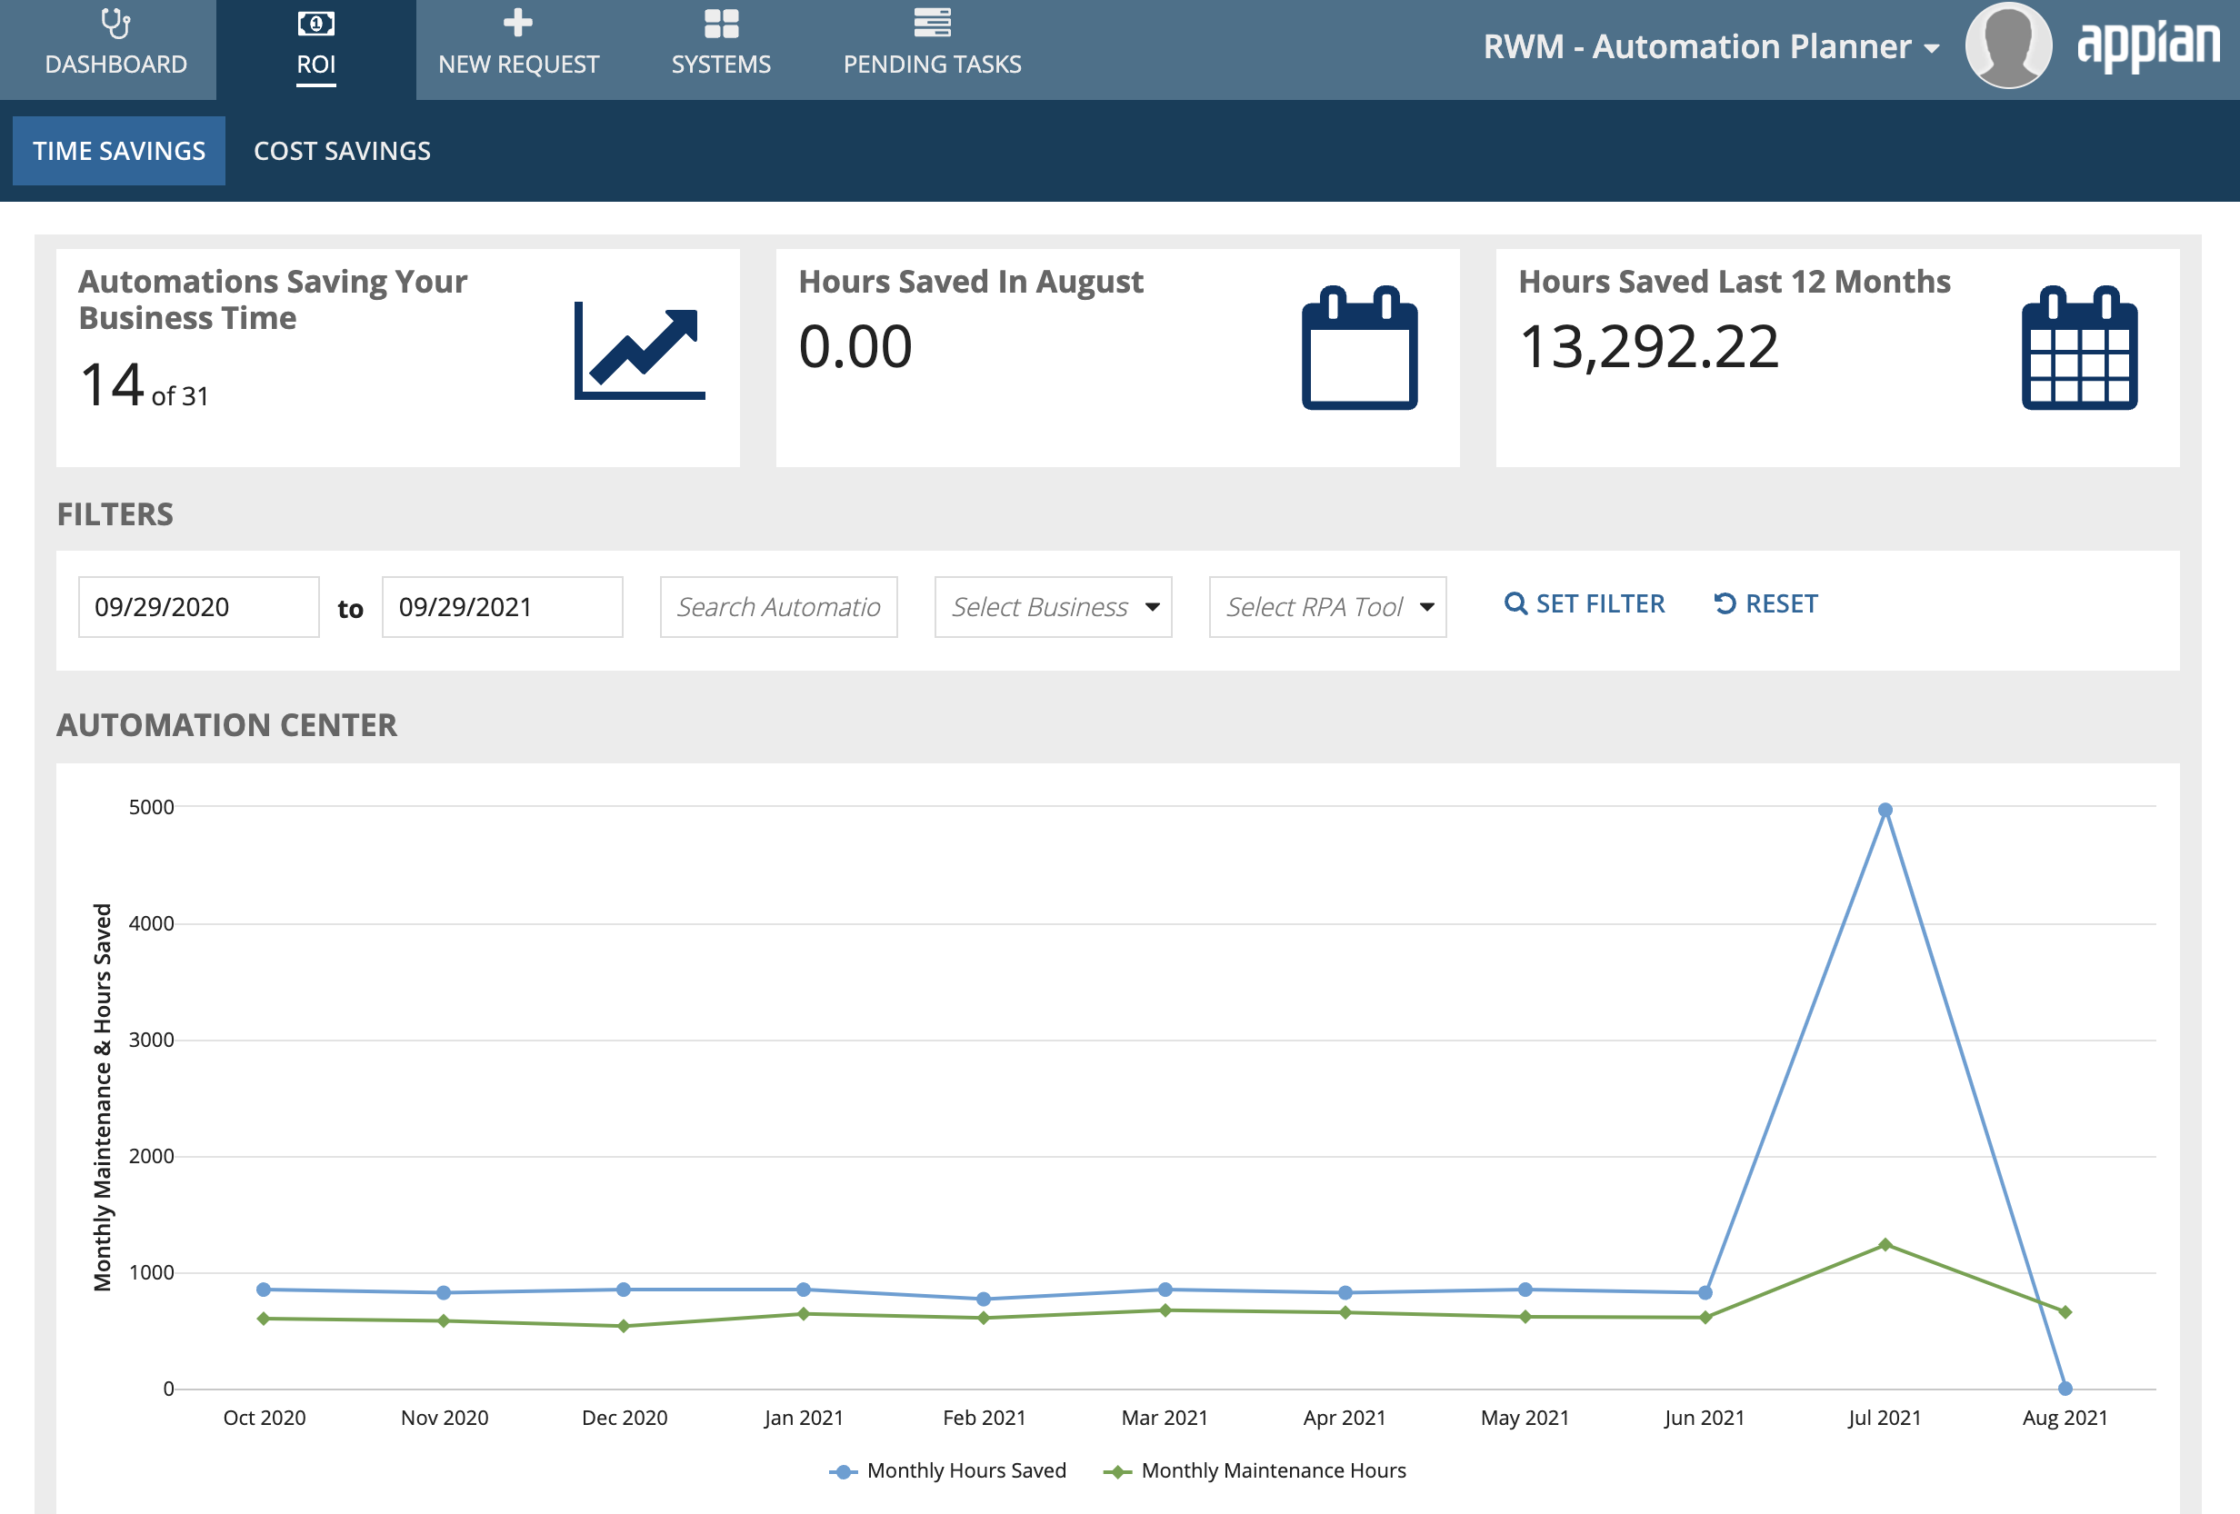Click the Search Automation input field
The height and width of the screenshot is (1514, 2240).
[778, 606]
